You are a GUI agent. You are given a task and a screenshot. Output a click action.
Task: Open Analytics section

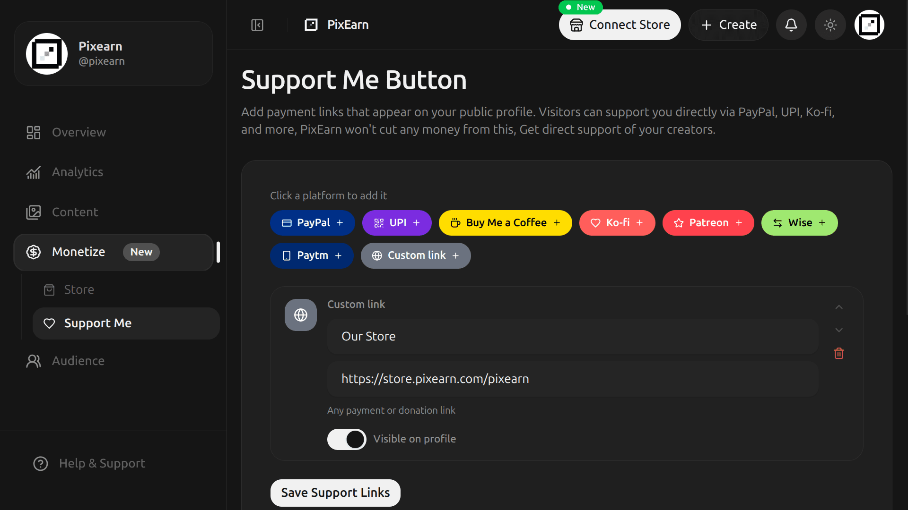click(x=113, y=172)
